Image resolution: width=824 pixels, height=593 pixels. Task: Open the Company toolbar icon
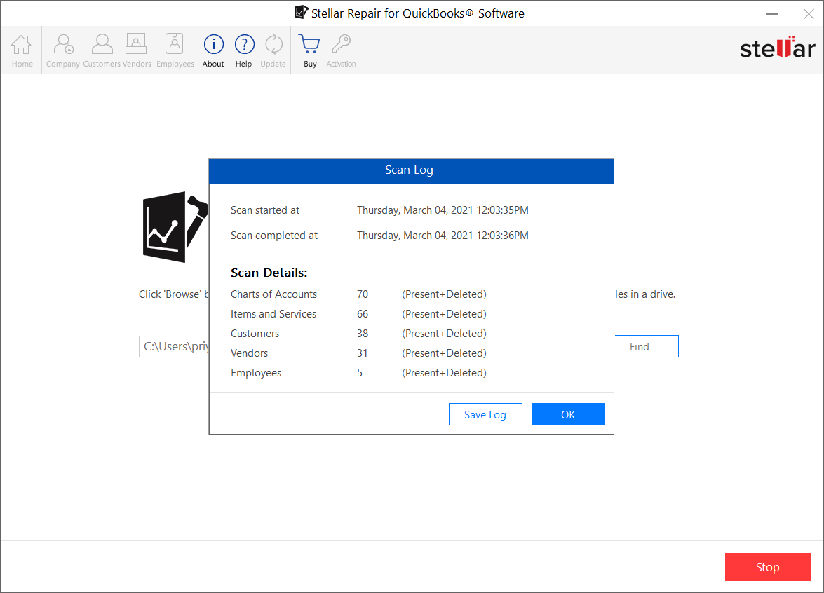[63, 50]
